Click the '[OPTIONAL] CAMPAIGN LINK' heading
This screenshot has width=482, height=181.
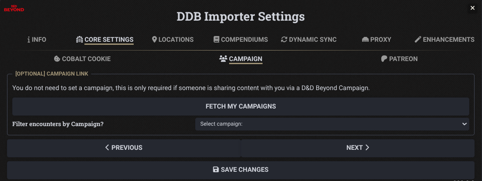(51, 74)
